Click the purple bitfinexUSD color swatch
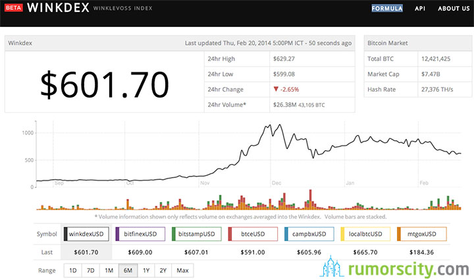This screenshot has height=280, width=474. [117, 234]
